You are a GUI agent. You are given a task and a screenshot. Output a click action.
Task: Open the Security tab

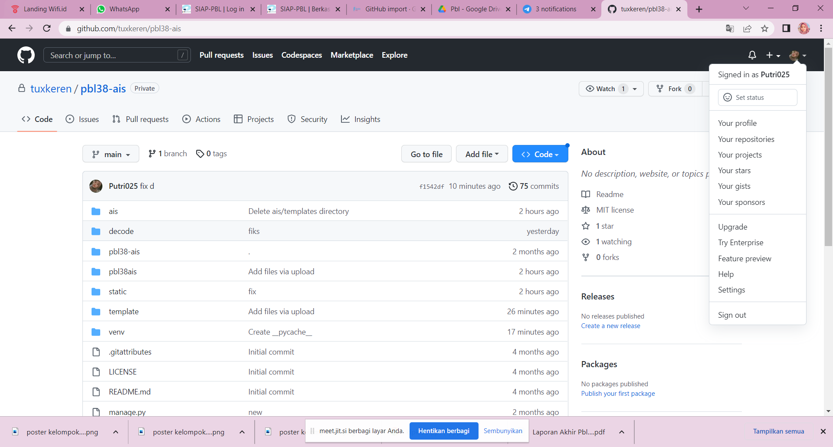tap(307, 119)
